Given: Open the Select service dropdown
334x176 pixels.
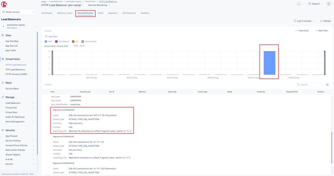Looking at the screenshot, I should tap(18, 12).
